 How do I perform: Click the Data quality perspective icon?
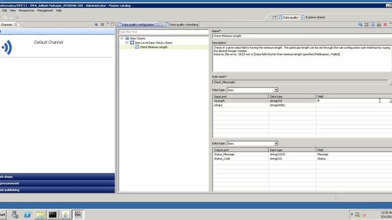coord(281,18)
